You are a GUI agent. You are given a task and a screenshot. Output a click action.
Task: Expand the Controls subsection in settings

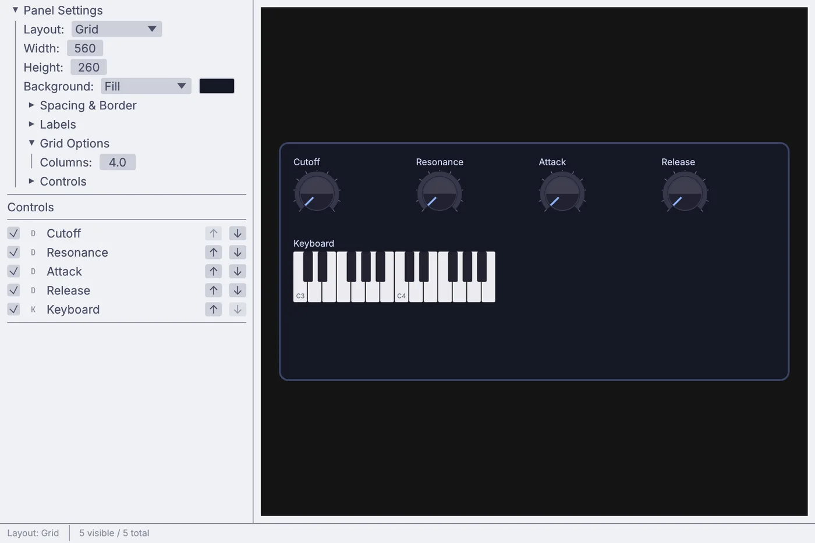click(x=31, y=181)
